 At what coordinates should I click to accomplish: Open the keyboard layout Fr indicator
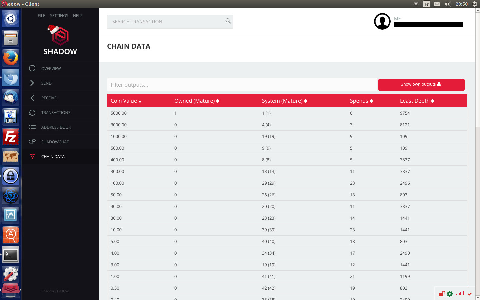427,4
